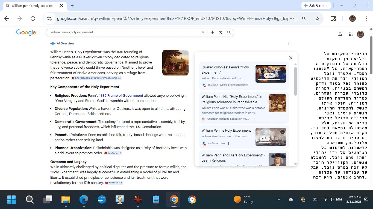Open the 1682 Frame of Government link
Viewport: 373px width, 209px height.
point(121,96)
